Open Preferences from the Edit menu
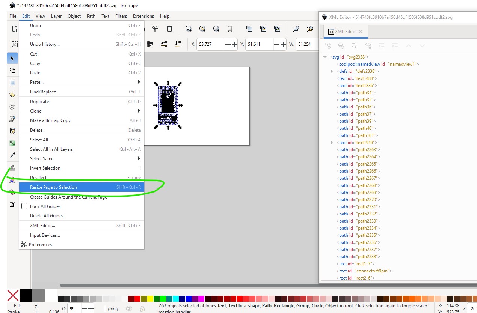Viewport: 477px width, 313px height. click(82, 245)
